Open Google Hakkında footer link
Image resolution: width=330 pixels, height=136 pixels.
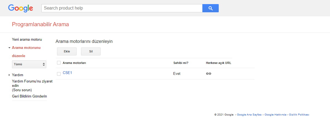[x=275, y=115]
